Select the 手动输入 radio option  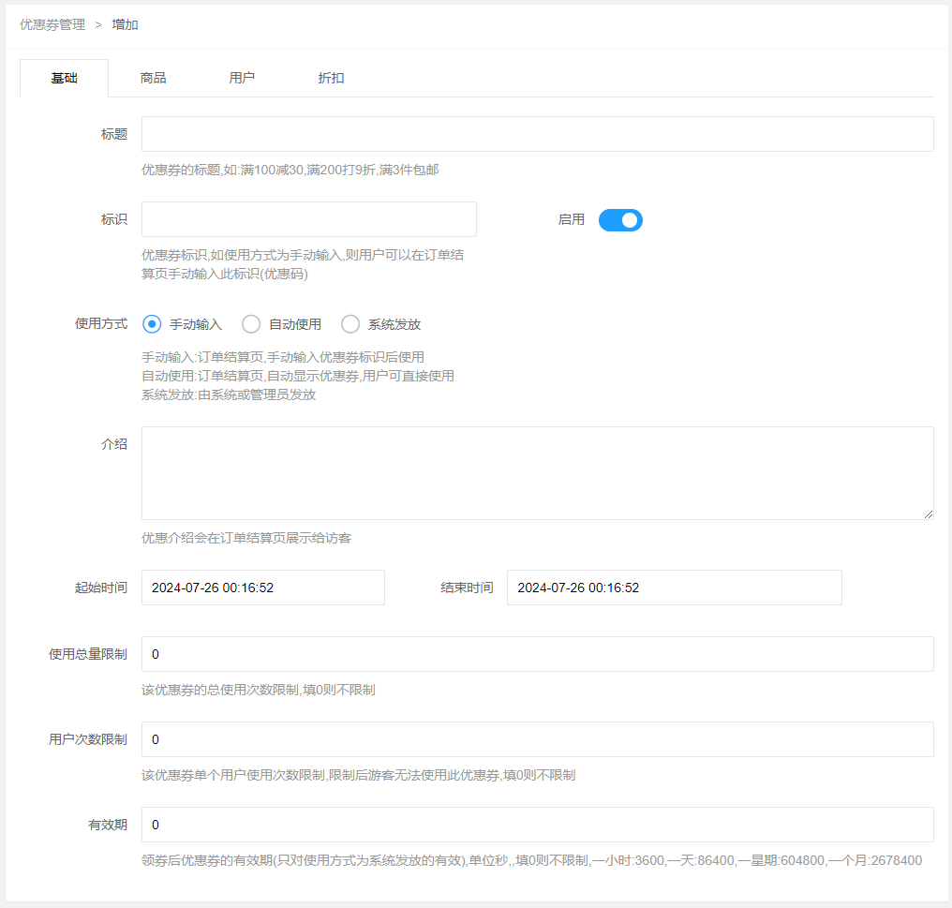point(152,324)
